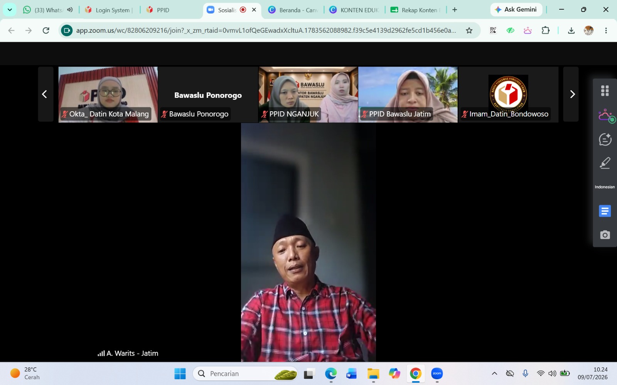Click the Ask Gemini button
This screenshot has width=617, height=385.
tap(516, 10)
